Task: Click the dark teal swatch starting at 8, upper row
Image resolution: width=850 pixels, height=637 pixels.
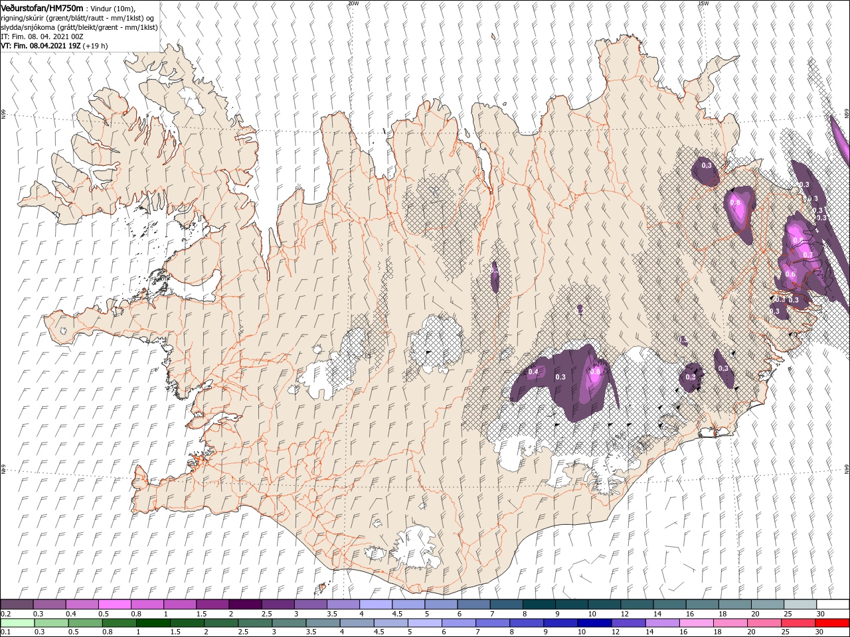Action: click(x=539, y=604)
